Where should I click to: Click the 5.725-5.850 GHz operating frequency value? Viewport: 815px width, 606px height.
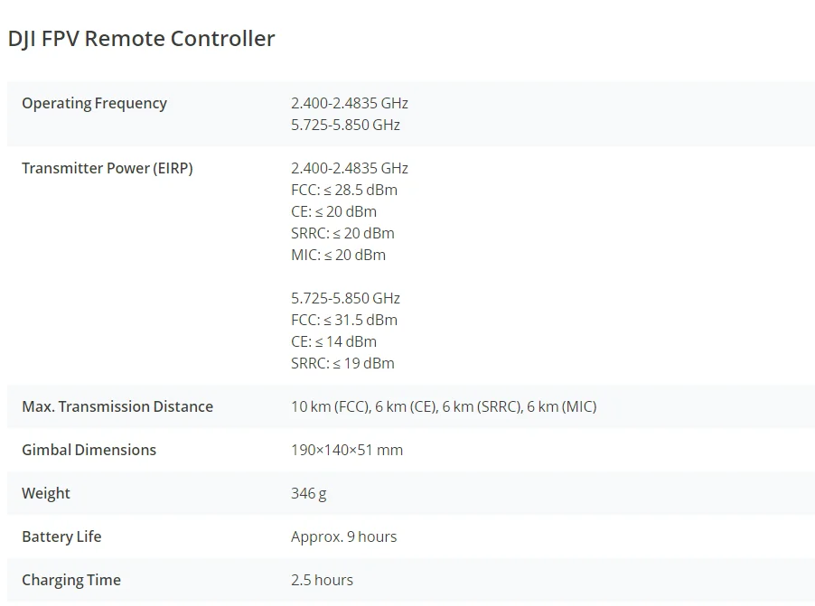tap(345, 125)
